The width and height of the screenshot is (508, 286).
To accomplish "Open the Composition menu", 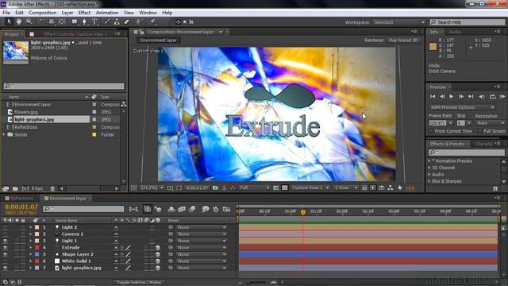I will (42, 13).
